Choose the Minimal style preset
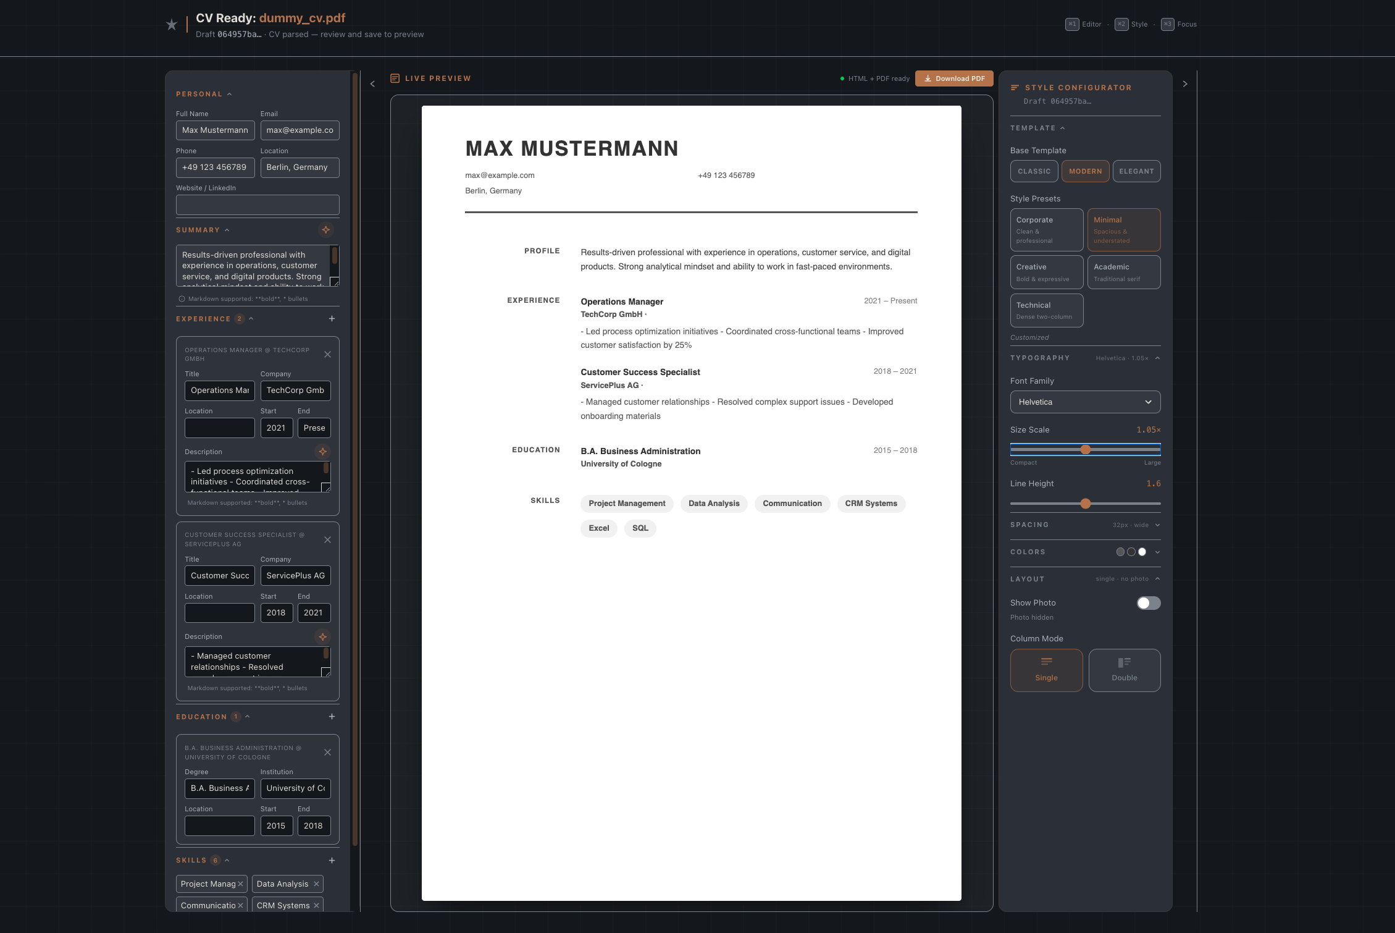The width and height of the screenshot is (1395, 933). click(1124, 230)
